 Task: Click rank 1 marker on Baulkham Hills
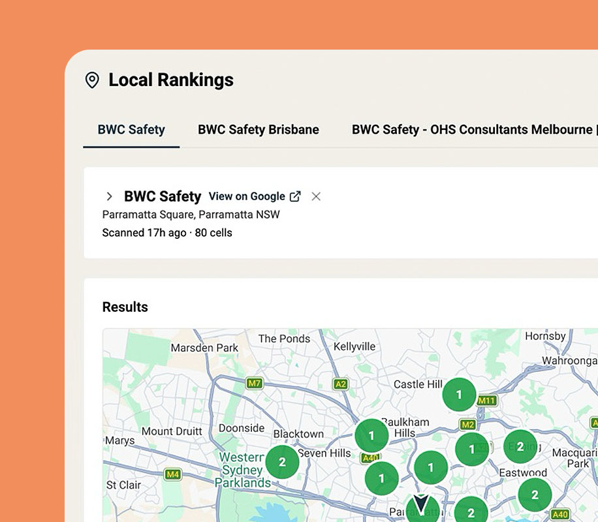(371, 435)
